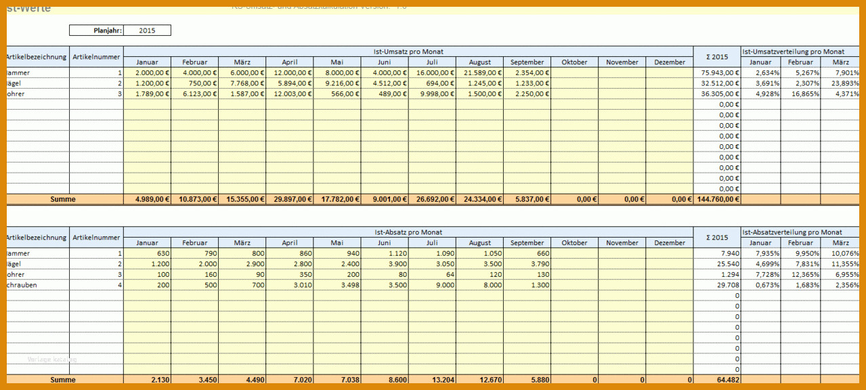Click the Ist-Umsatzverteilung pro Monat header

coord(794,51)
